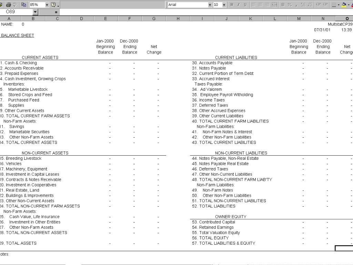Click Decrease Indent icon
Viewport: 353px width, 265px height.
pyautogui.click(x=318, y=4)
